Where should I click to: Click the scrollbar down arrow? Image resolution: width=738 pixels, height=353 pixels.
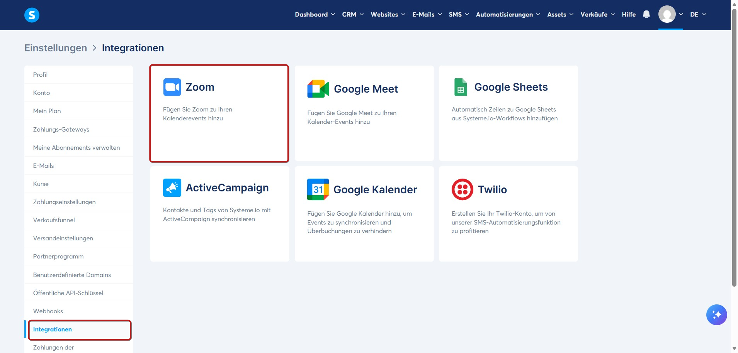734,349
